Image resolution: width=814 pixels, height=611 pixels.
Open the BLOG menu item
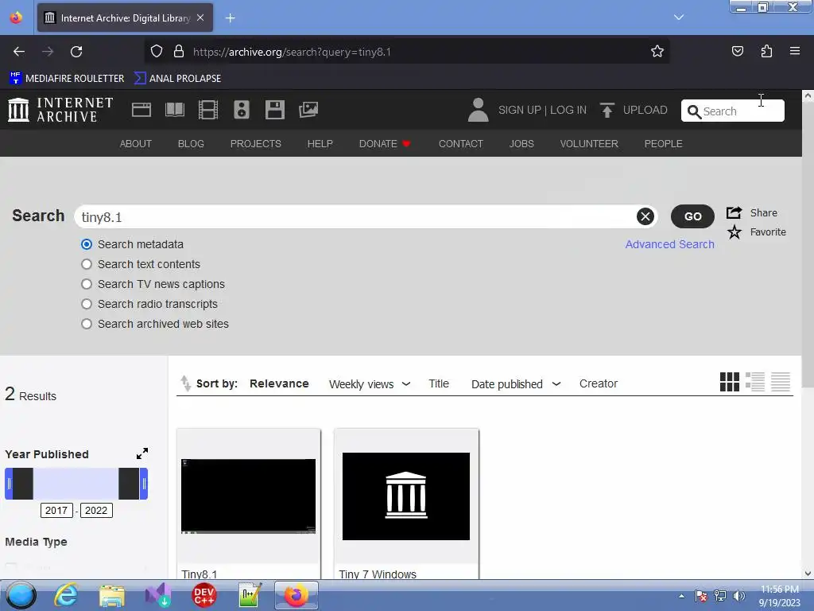(x=191, y=143)
